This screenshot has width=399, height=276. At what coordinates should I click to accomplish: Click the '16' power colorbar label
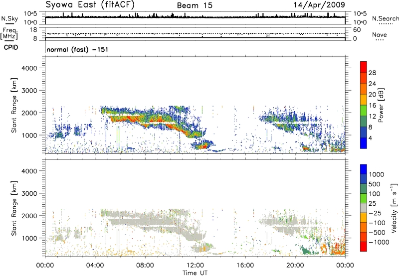372,106
